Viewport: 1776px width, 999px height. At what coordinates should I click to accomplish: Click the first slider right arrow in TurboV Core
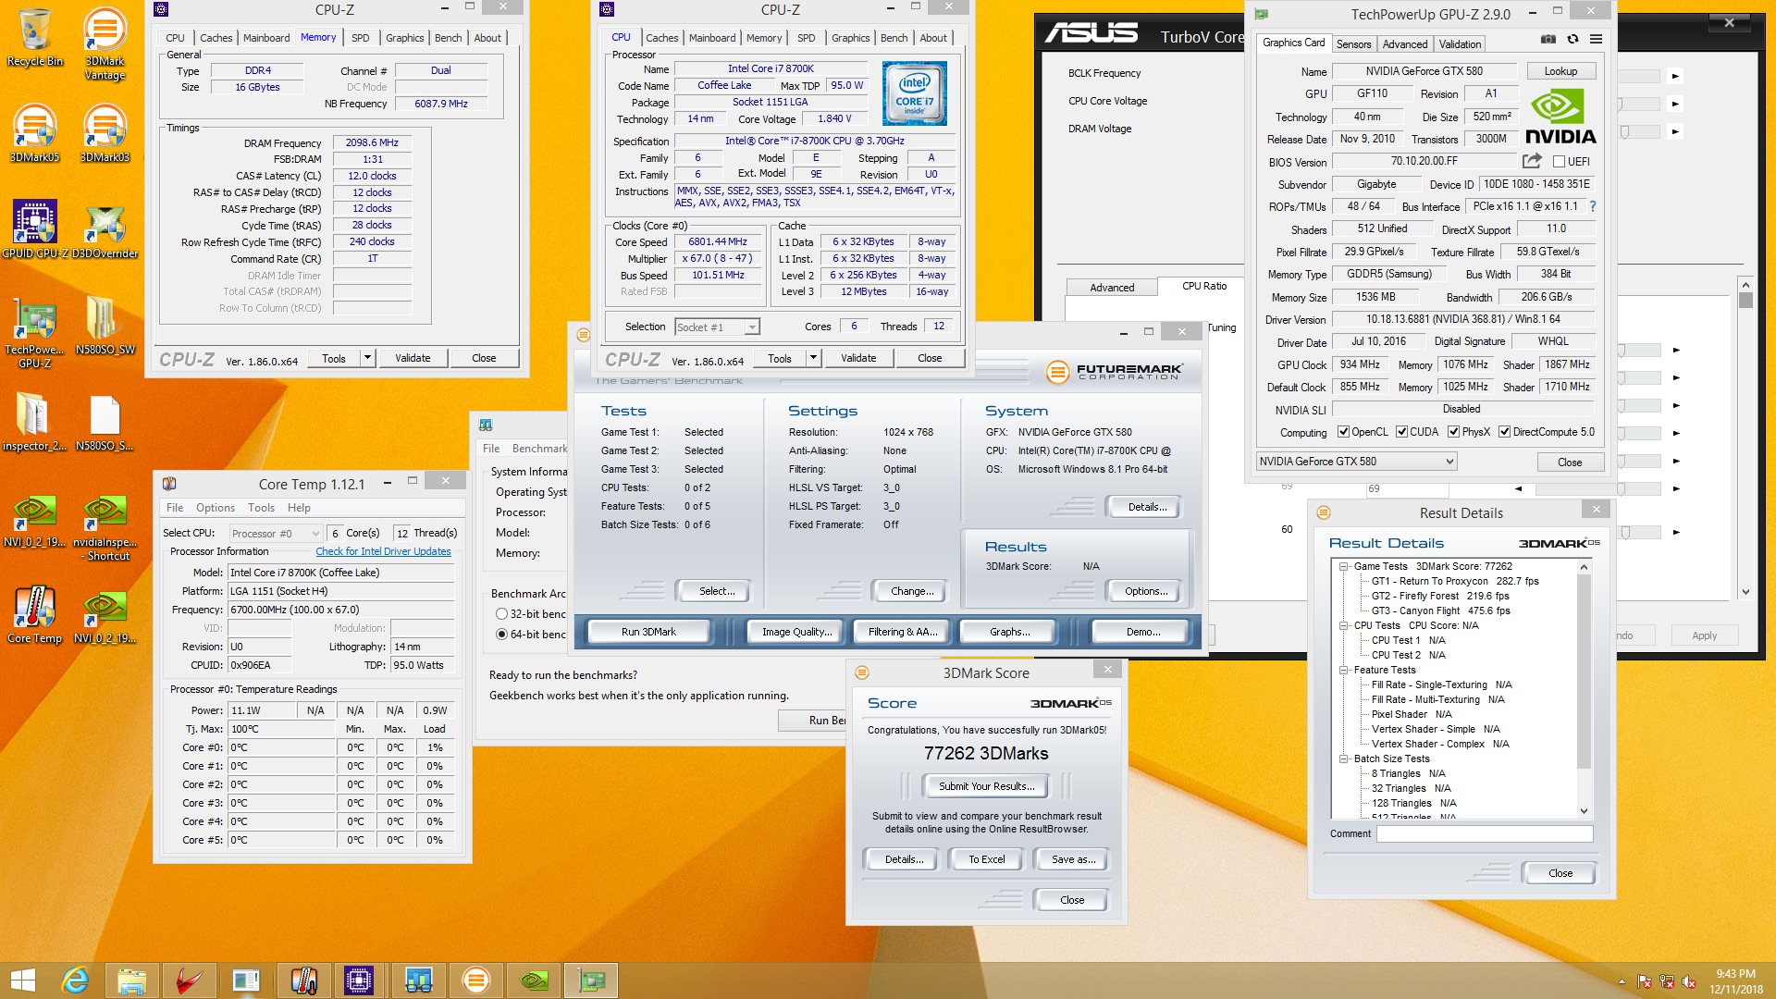(1675, 76)
